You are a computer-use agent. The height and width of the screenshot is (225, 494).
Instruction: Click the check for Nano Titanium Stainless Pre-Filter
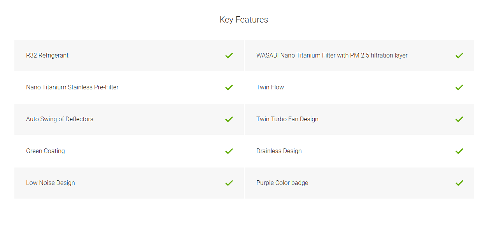pyautogui.click(x=229, y=87)
